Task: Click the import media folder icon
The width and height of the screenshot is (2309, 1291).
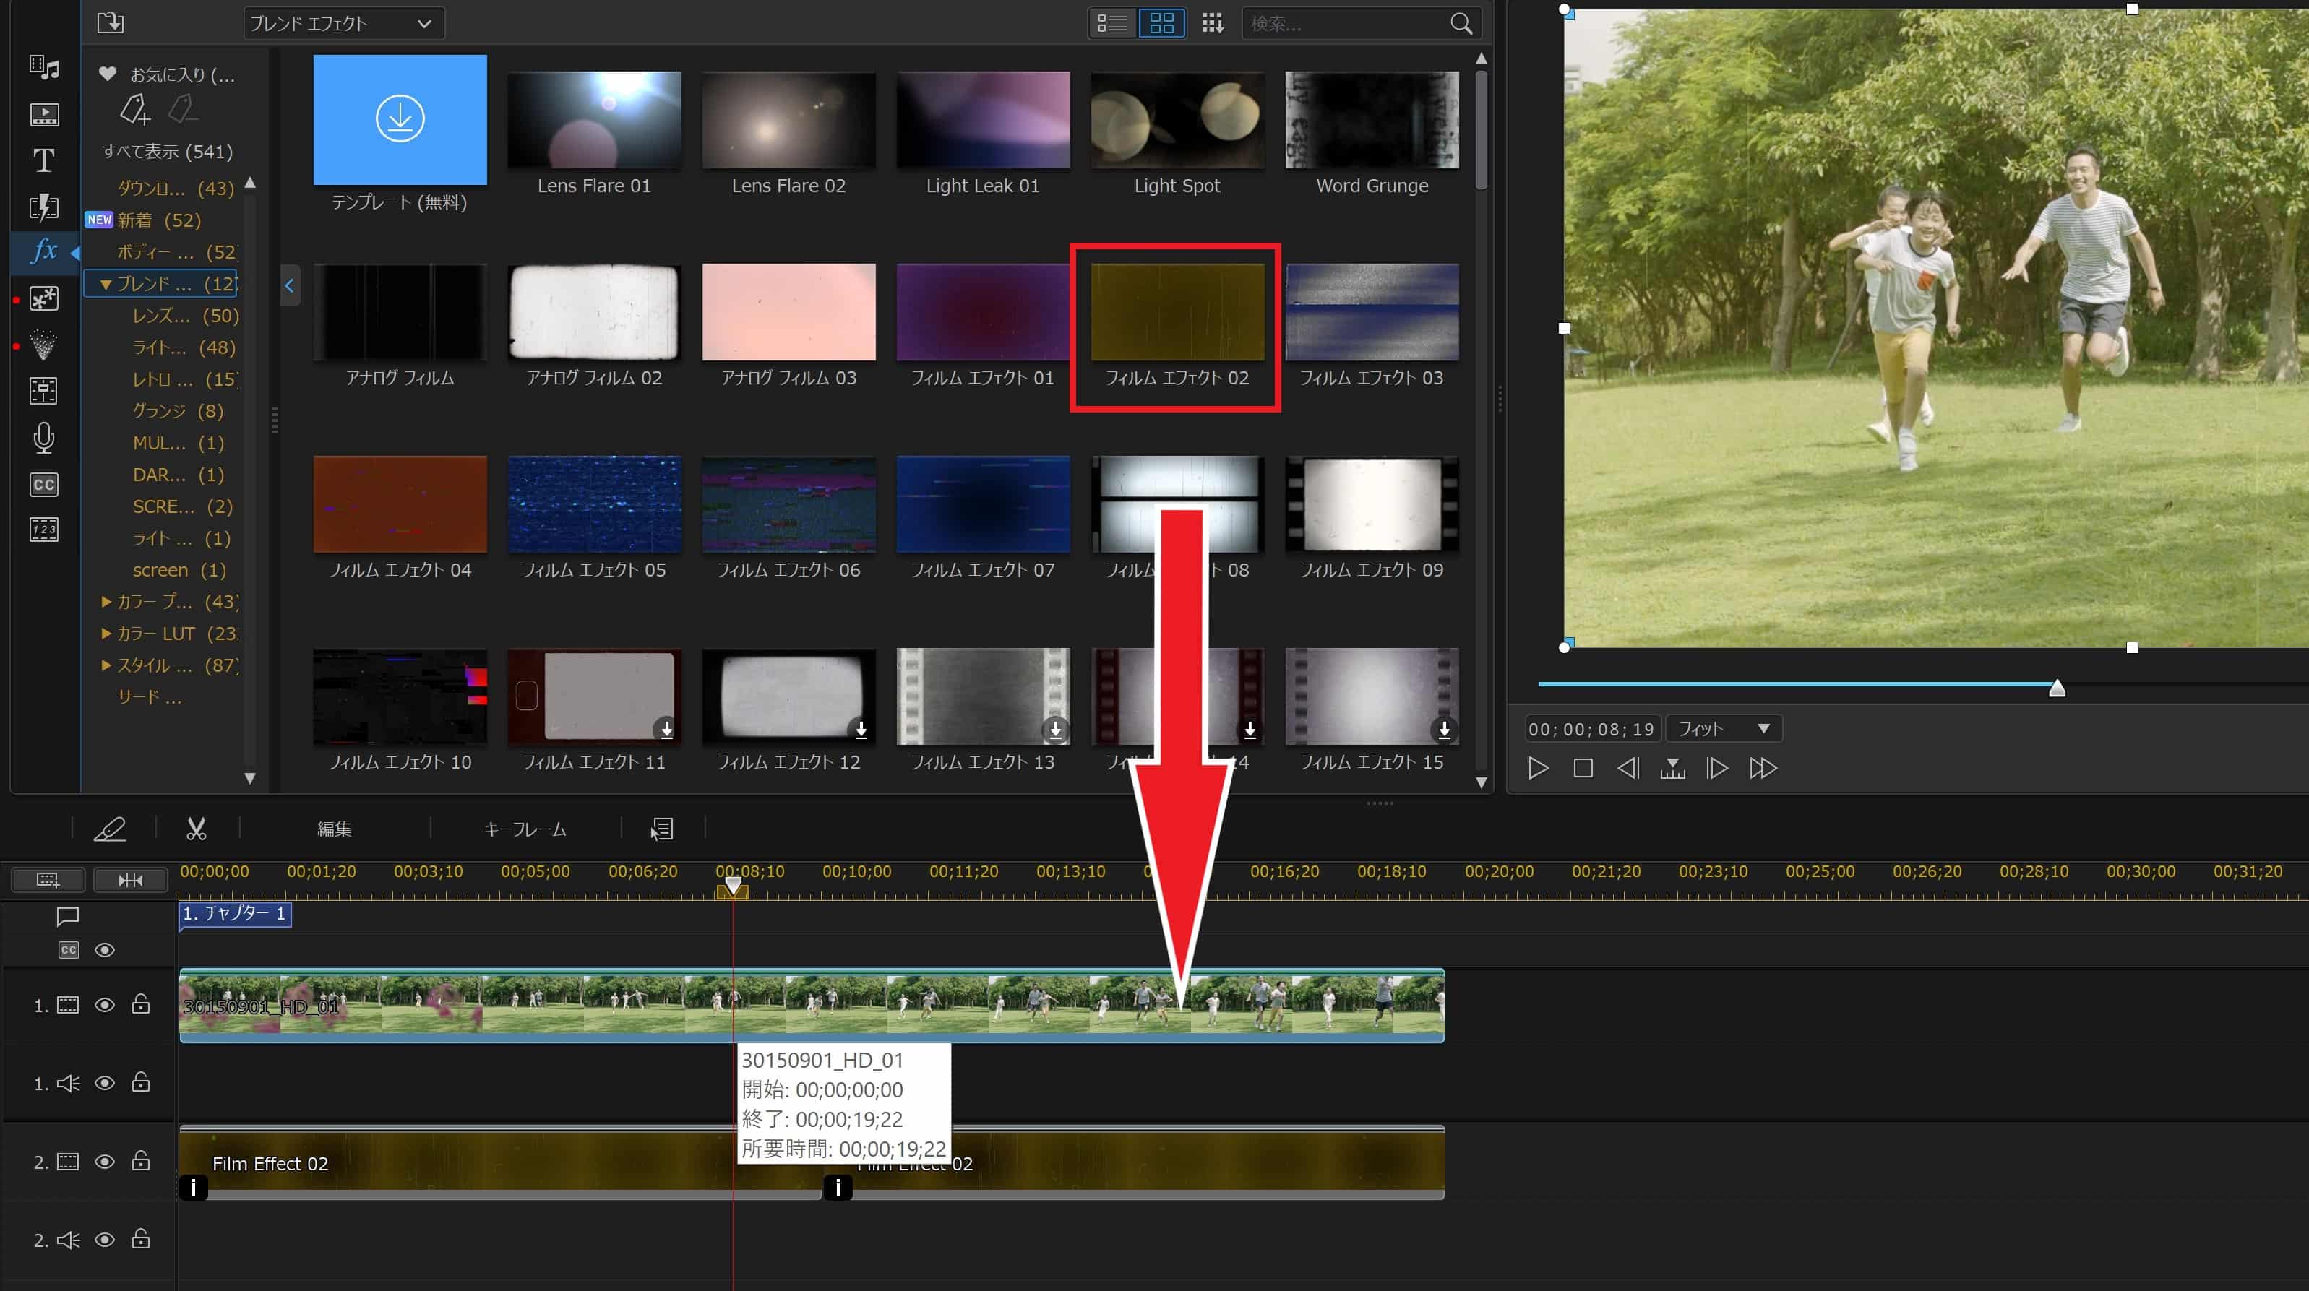Action: (111, 23)
